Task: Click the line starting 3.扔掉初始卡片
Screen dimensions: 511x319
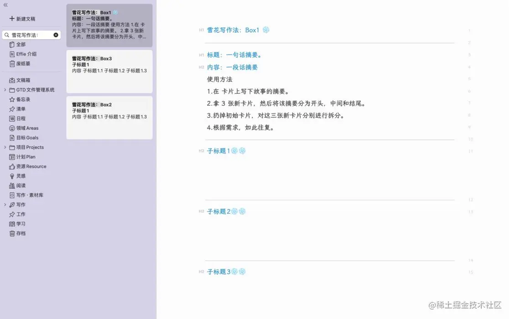Action: pyautogui.click(x=276, y=116)
